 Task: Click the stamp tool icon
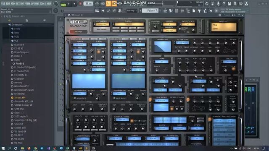pos(120,11)
